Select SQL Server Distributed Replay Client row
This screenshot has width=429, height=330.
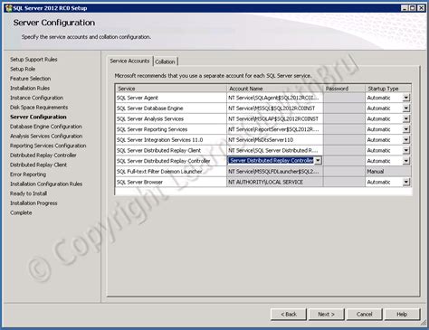(171, 150)
